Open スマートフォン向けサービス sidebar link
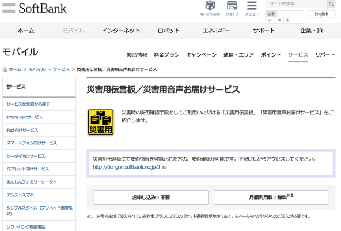341x231 pixels. pos(39,143)
